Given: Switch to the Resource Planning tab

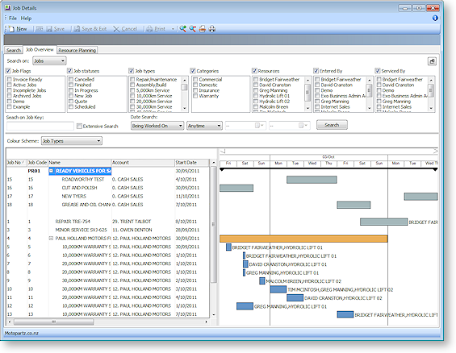Looking at the screenshot, I should [x=77, y=50].
